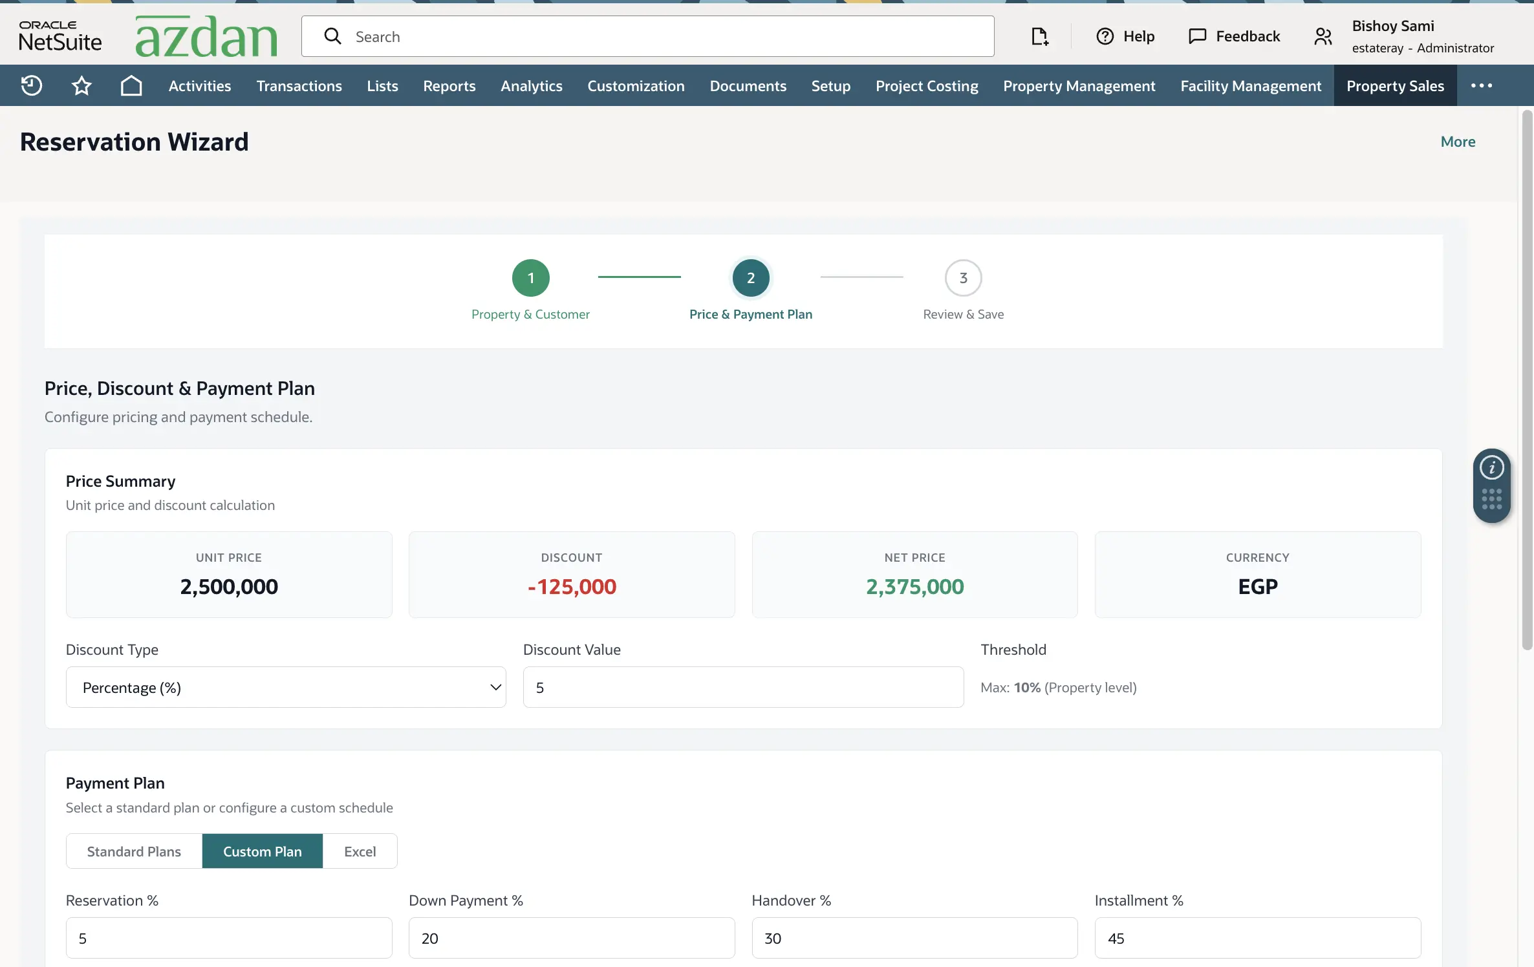Open the Activities menu

pyautogui.click(x=199, y=85)
